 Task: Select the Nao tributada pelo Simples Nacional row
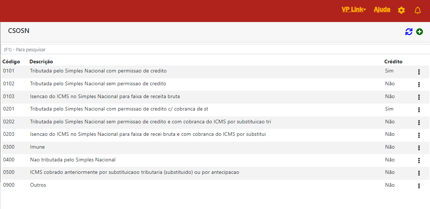coord(73,160)
